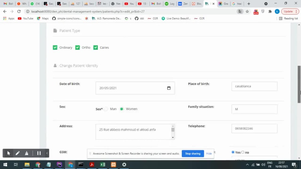Edit the Family situation field

point(254,109)
